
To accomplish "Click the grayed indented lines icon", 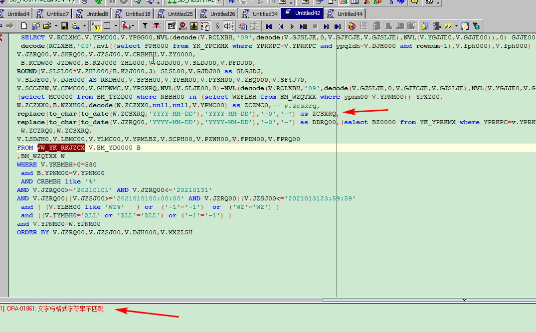I will [x=363, y=26].
